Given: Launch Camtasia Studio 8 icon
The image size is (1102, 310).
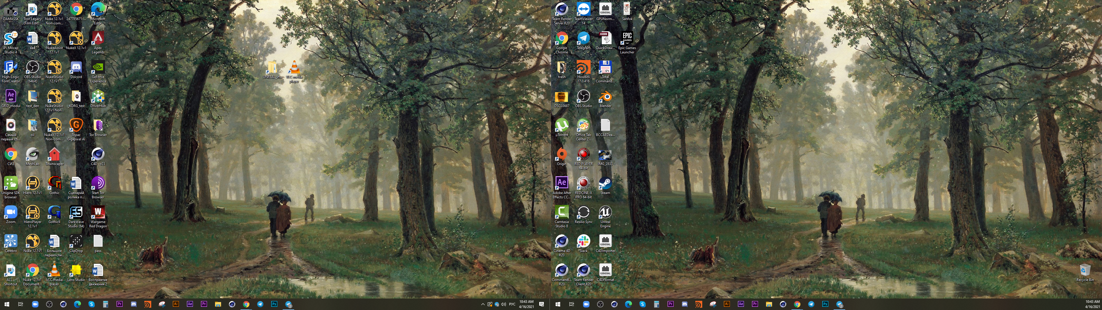Looking at the screenshot, I should click(562, 217).
